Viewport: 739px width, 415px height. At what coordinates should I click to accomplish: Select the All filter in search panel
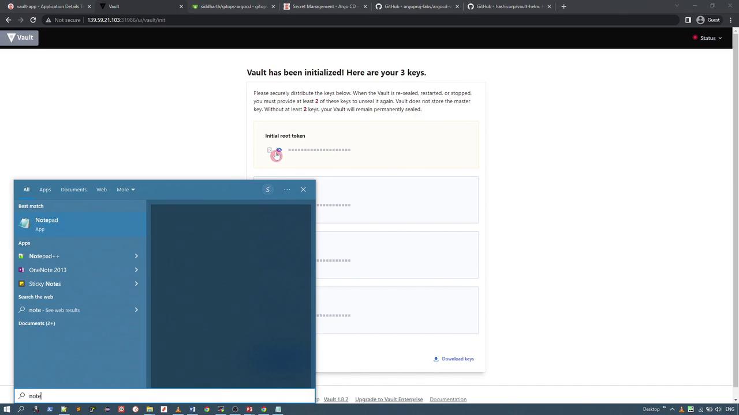26,190
